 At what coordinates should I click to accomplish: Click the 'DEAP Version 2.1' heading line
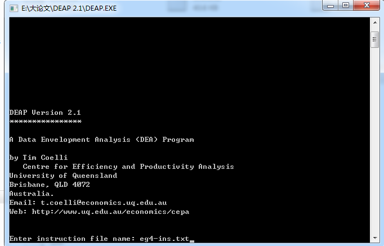pos(45,113)
